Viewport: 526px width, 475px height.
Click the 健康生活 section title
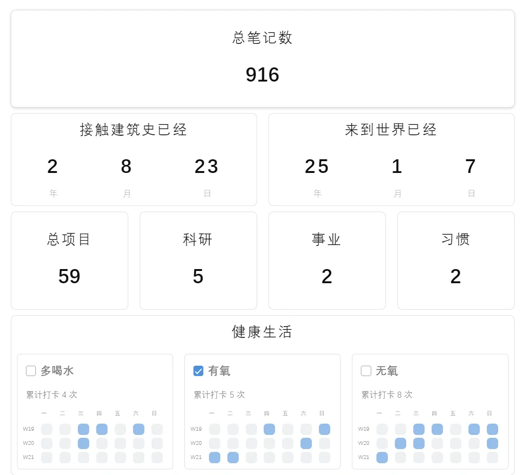point(262,332)
